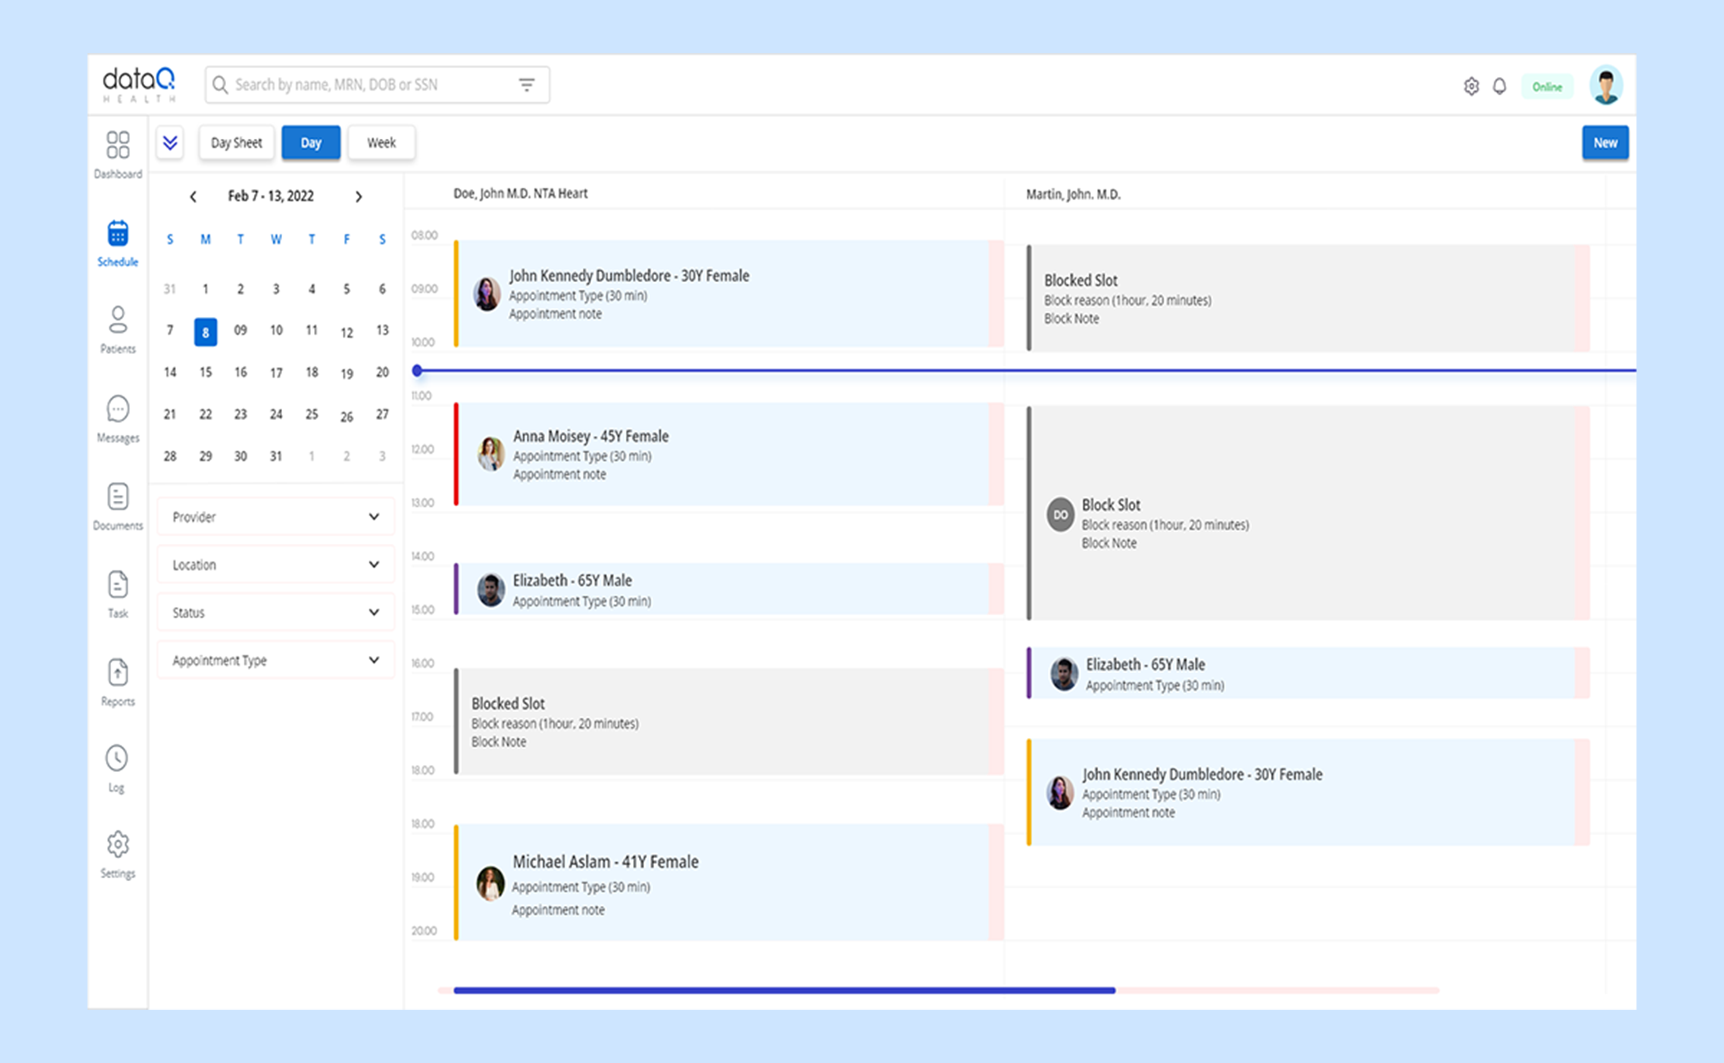Open search filter options icon

[x=527, y=85]
